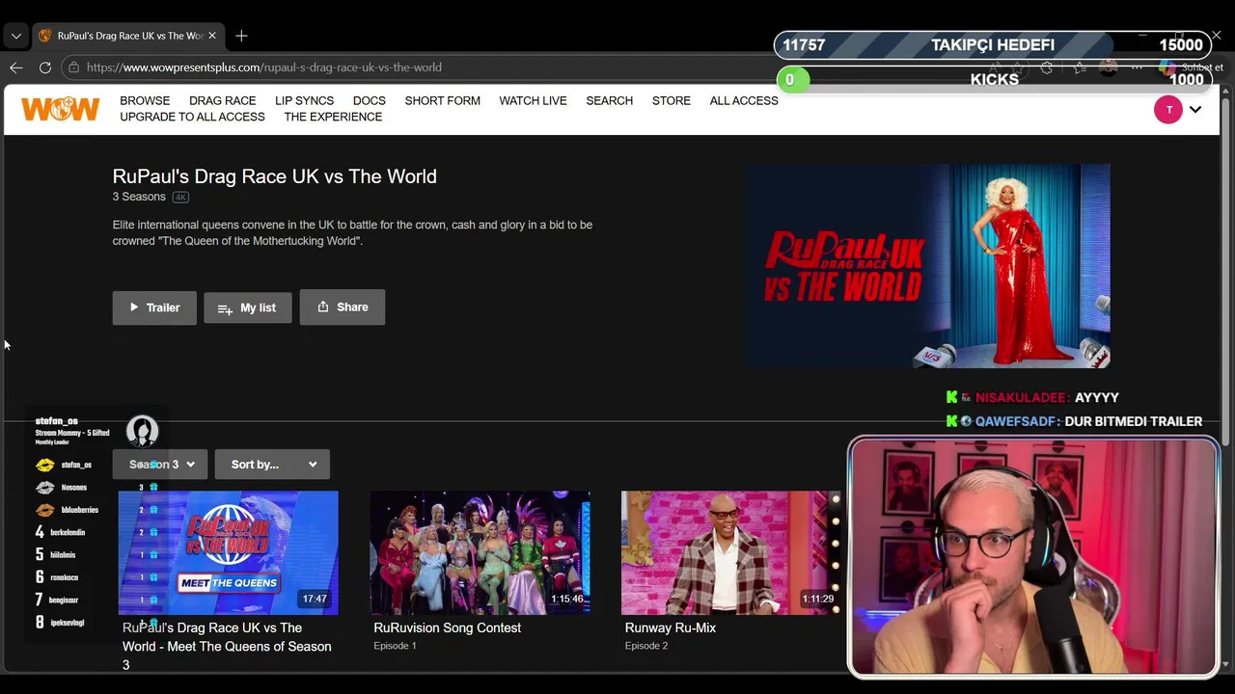
Task: Open SHORT FORM category
Action: pyautogui.click(x=443, y=100)
